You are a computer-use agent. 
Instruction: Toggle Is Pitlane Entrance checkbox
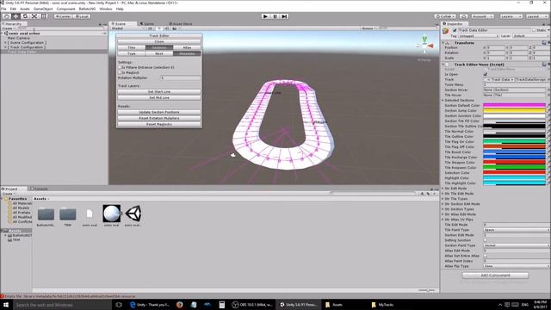point(120,67)
